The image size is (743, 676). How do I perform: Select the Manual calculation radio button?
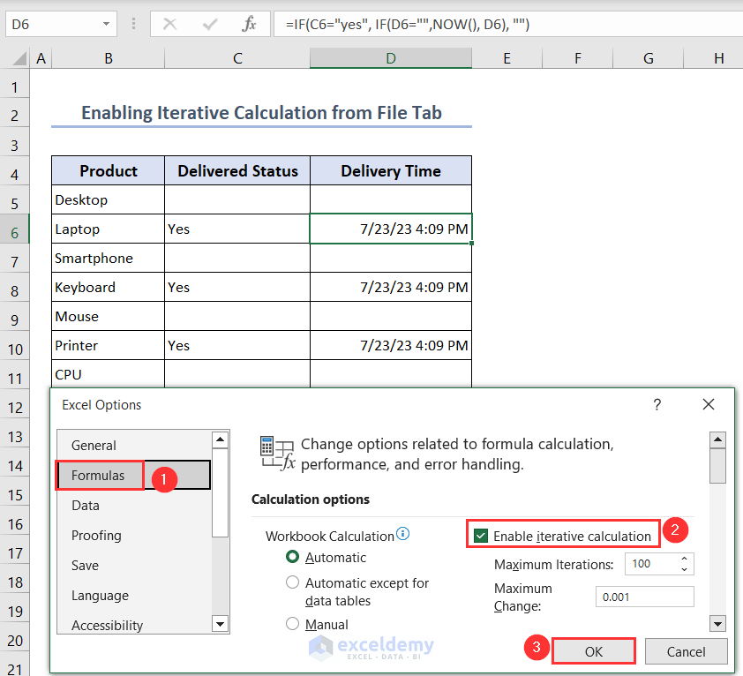coord(292,624)
